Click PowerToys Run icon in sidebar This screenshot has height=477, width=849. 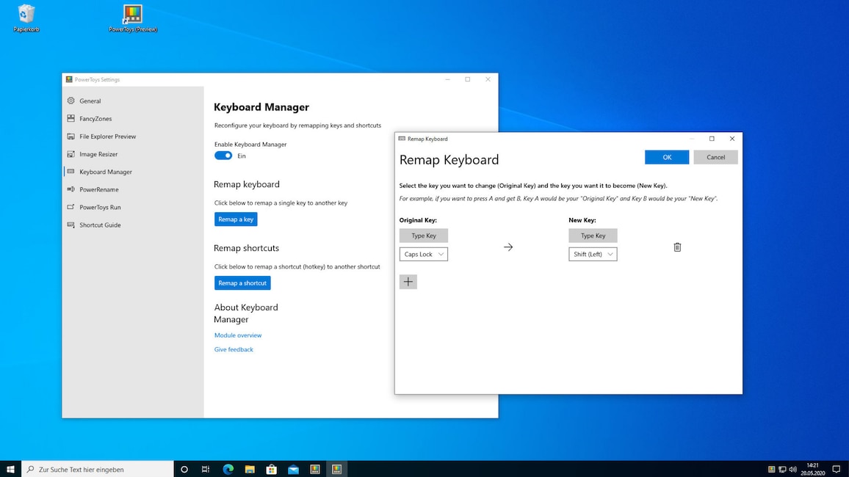pos(71,207)
